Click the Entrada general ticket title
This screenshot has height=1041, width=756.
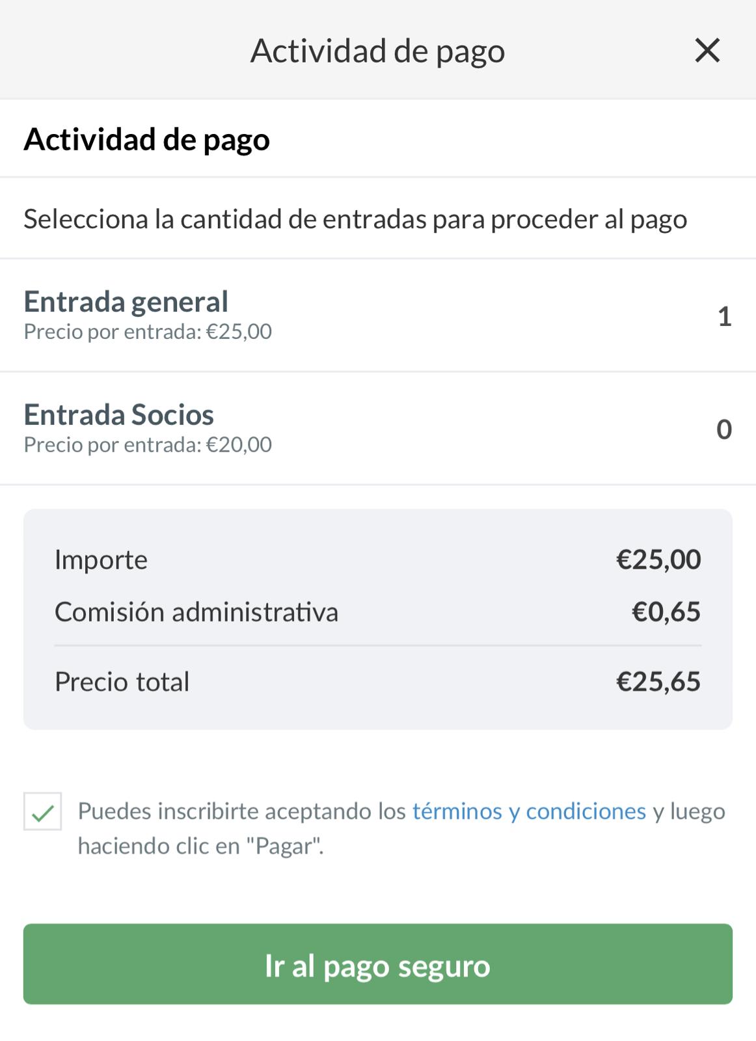pos(126,302)
